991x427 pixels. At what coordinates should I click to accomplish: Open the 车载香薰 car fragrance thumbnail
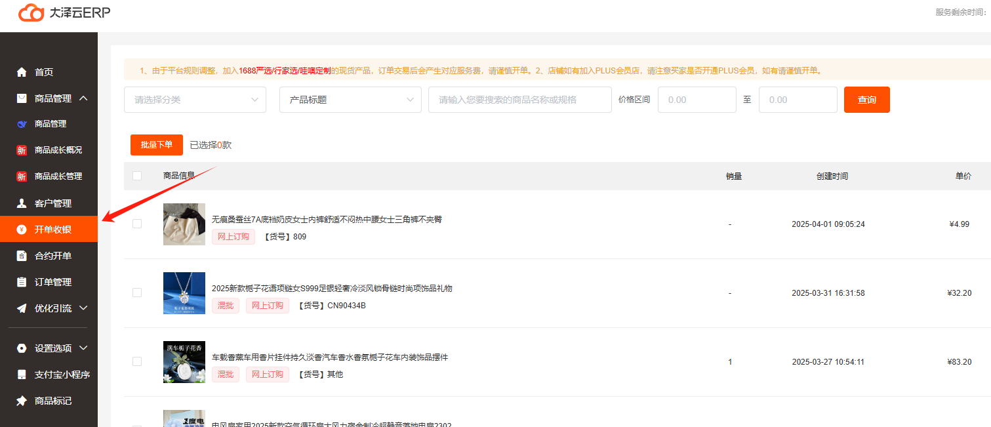(184, 362)
